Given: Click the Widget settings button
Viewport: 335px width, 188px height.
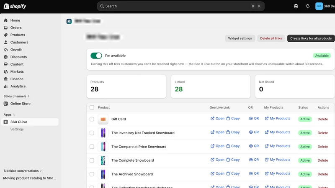Looking at the screenshot, I should point(240,38).
